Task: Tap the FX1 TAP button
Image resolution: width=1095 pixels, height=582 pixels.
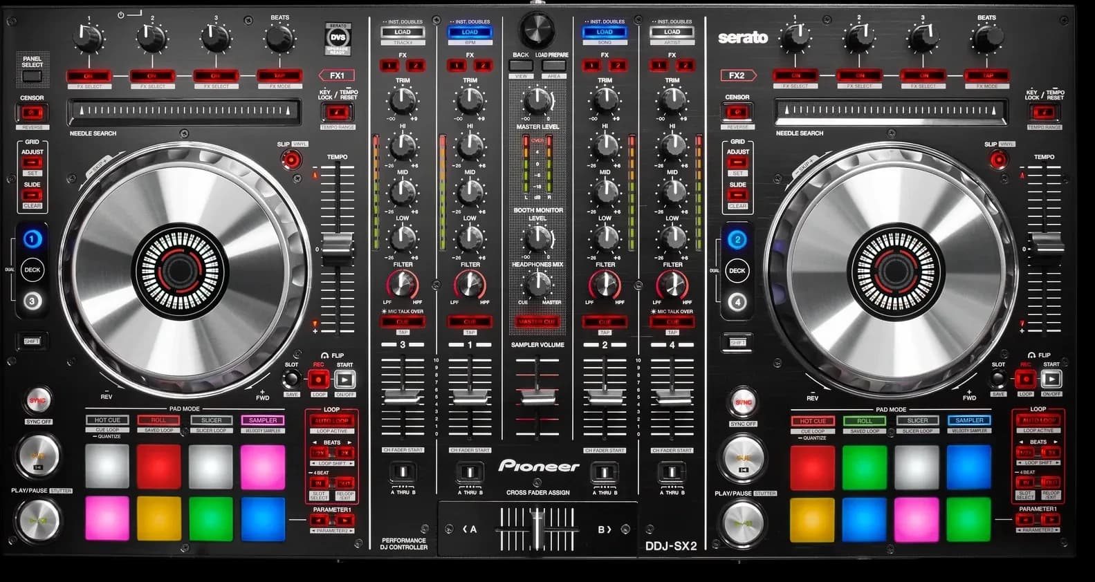Action: point(279,75)
